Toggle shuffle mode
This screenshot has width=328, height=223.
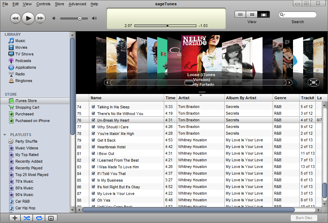pyautogui.click(x=27, y=218)
